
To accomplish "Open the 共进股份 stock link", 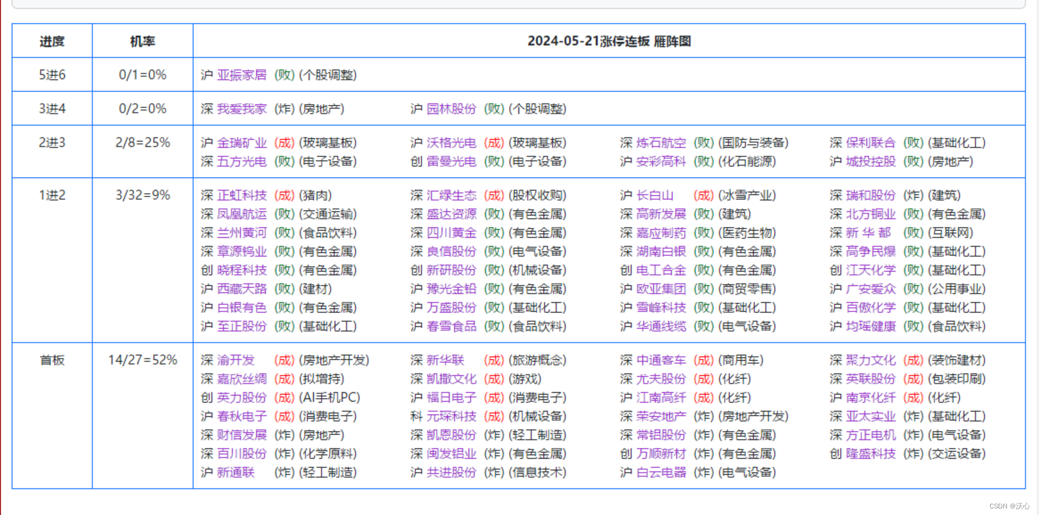I will coord(451,473).
